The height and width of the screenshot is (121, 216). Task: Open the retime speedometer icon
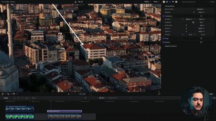14,94
